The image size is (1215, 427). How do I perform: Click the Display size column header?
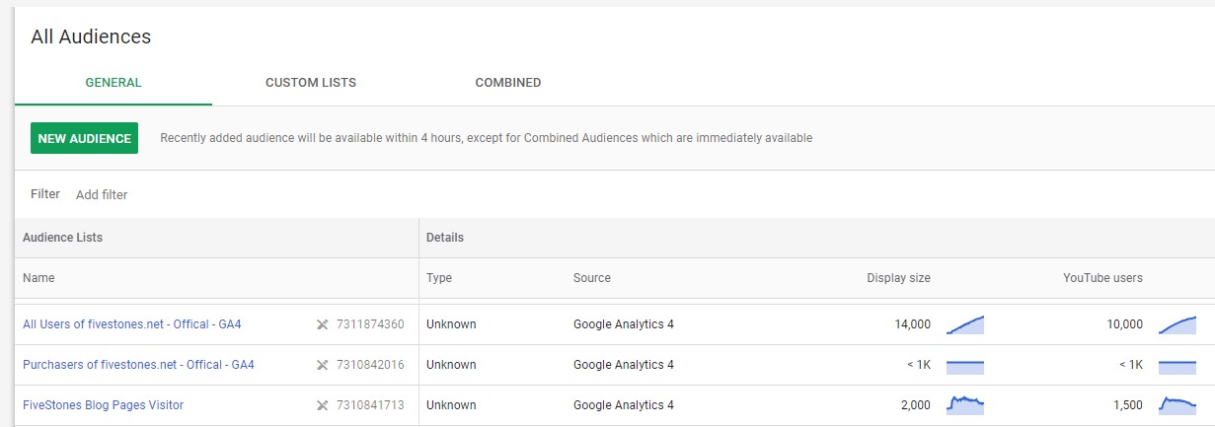(x=898, y=278)
